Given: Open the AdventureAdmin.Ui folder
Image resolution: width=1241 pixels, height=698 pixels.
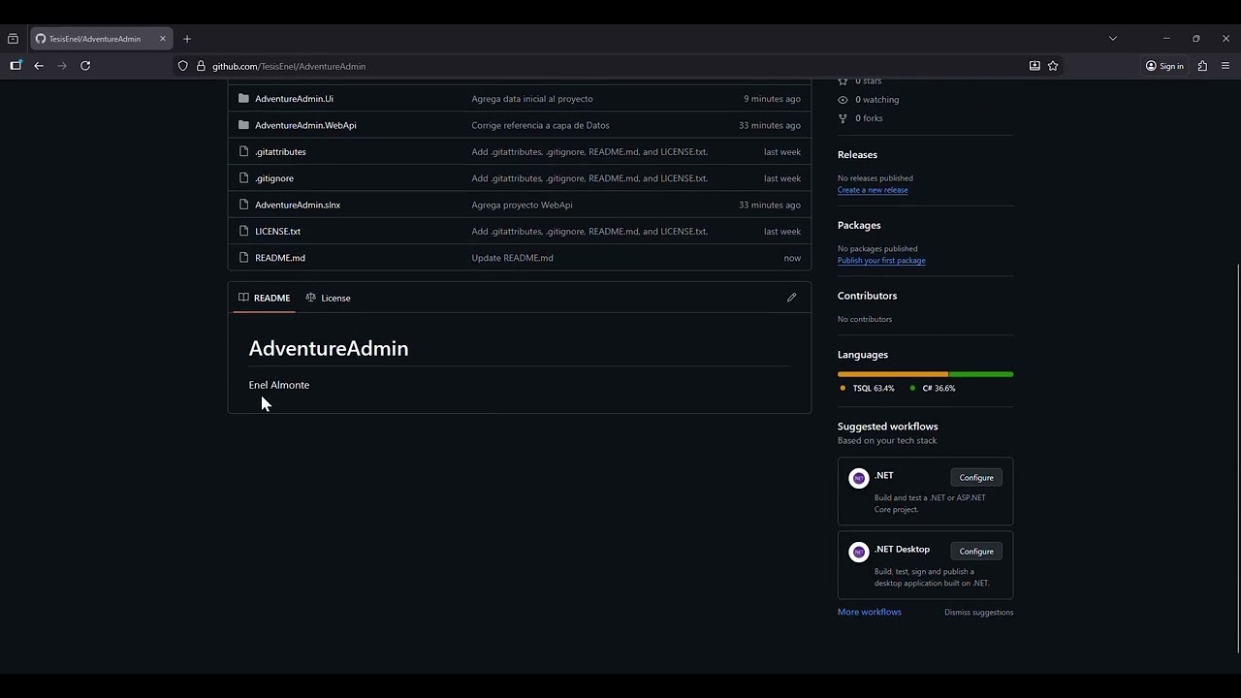Looking at the screenshot, I should click(x=294, y=99).
